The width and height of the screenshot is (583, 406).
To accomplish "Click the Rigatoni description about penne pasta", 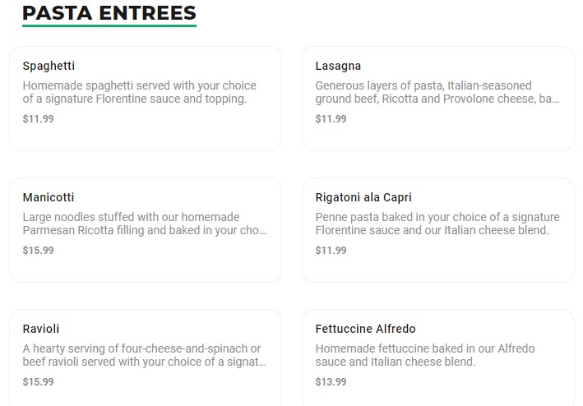I will pos(437,224).
